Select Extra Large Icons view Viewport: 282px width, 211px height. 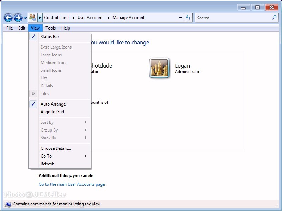[60, 47]
